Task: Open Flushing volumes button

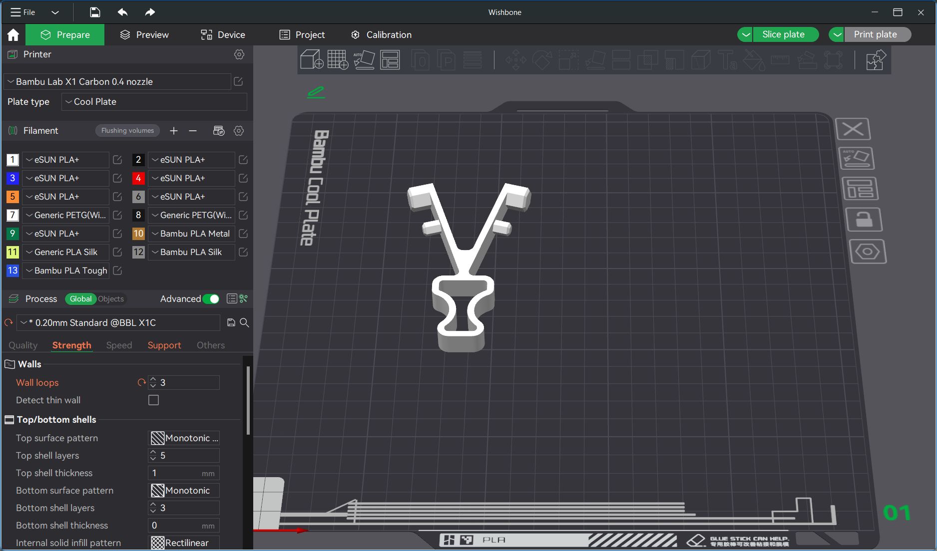Action: coord(127,131)
